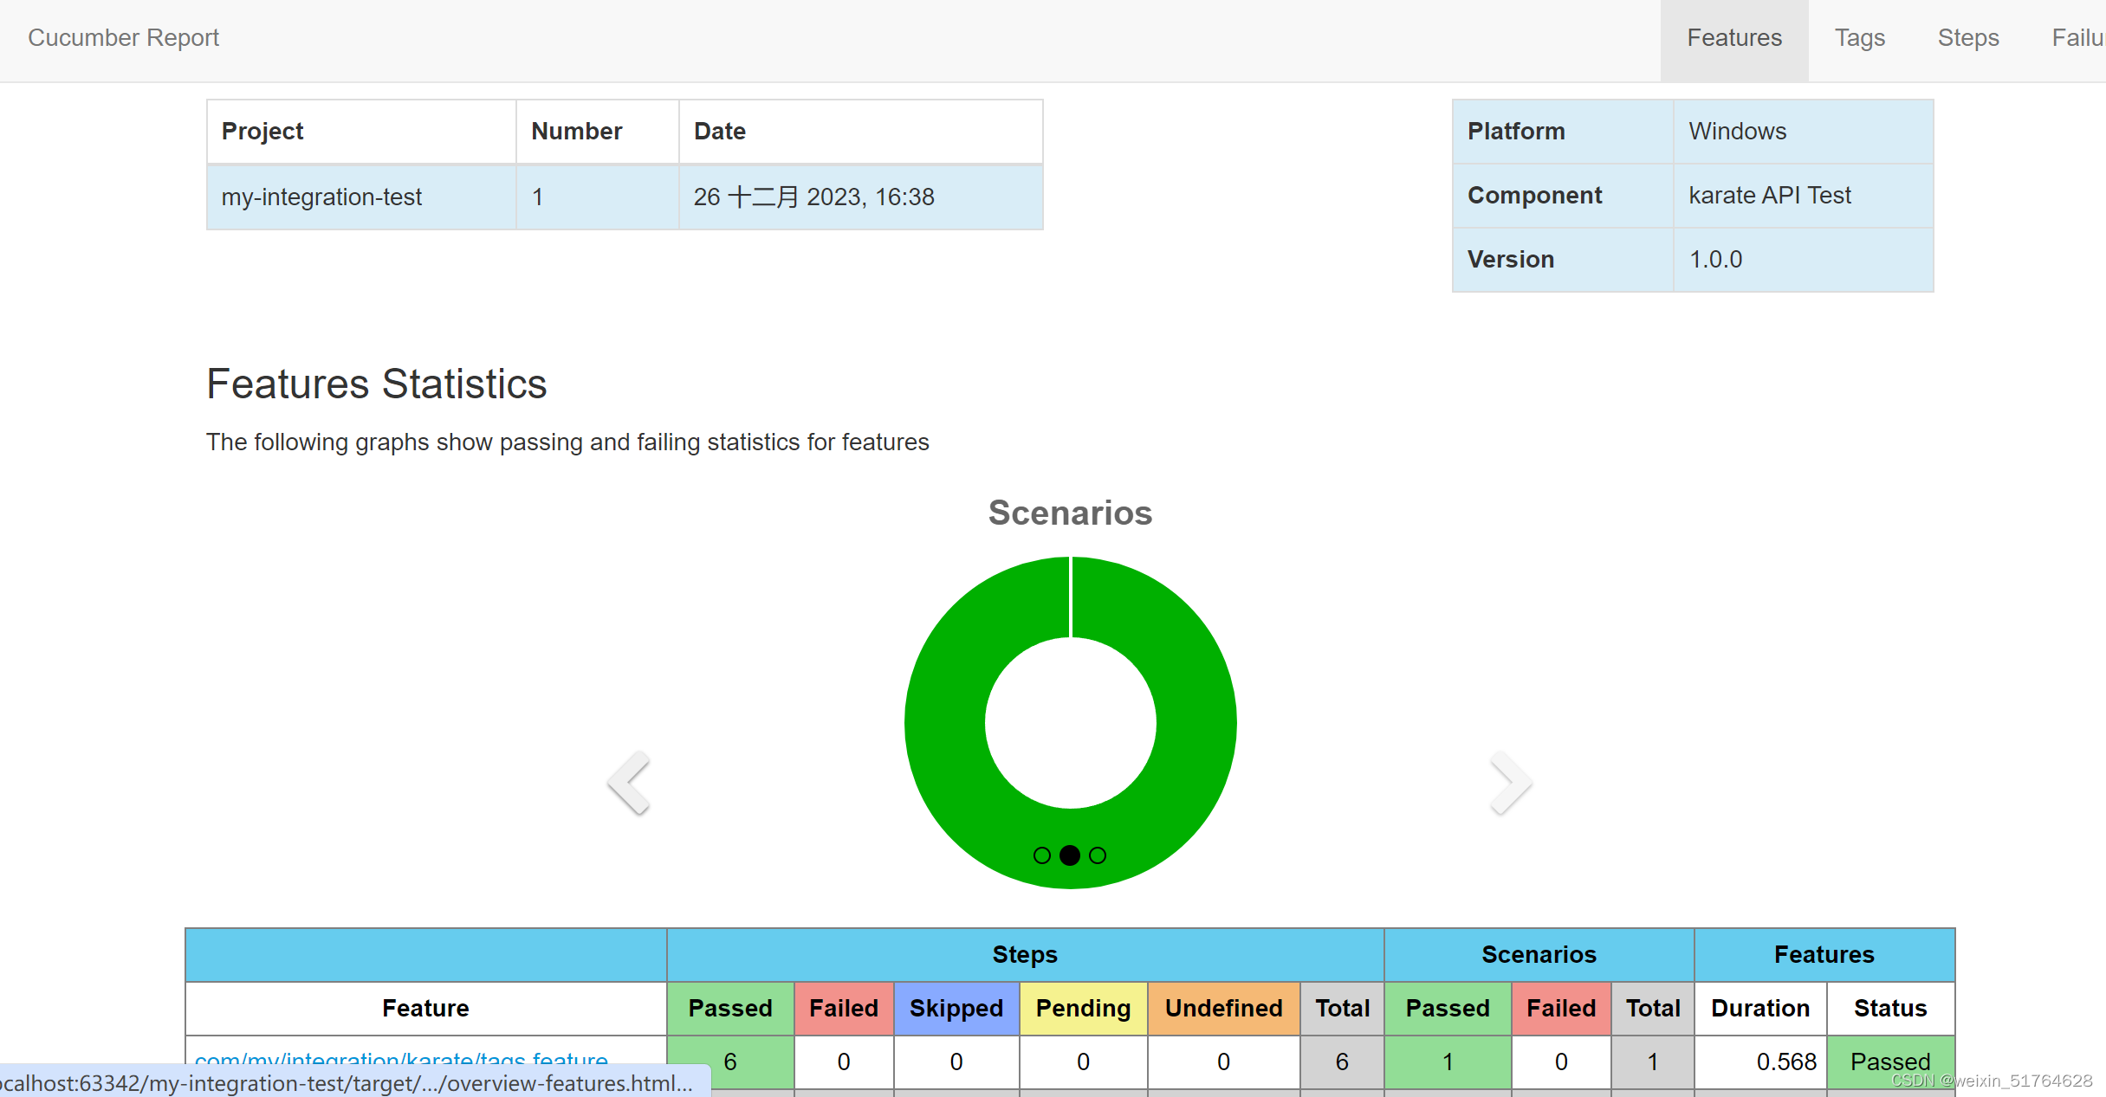
Task: Click the Feature column header
Action: pyautogui.click(x=424, y=1008)
